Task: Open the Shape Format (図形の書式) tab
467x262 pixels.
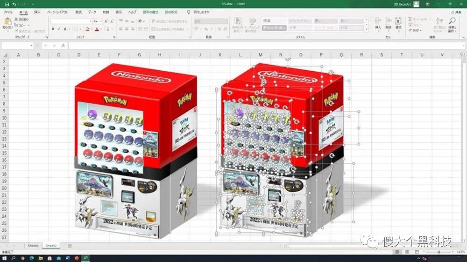Action: tap(150, 12)
